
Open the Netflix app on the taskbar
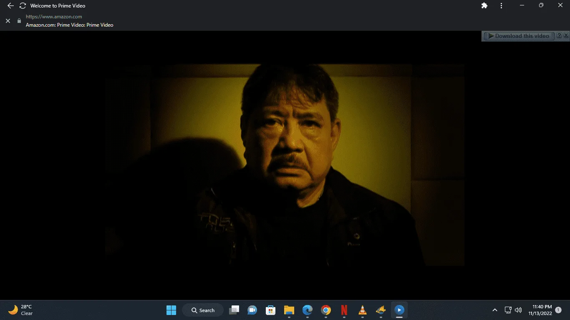[x=344, y=310]
